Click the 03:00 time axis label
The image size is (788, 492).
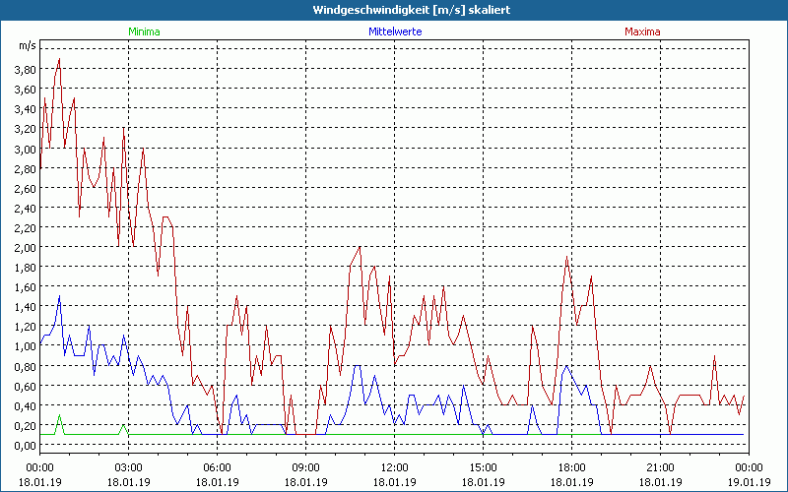pos(128,467)
